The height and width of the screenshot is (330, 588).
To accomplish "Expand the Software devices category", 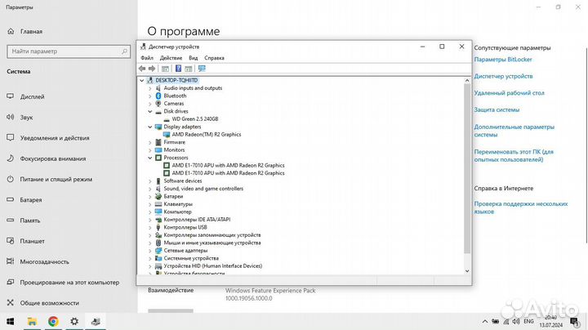I will click(x=150, y=181).
